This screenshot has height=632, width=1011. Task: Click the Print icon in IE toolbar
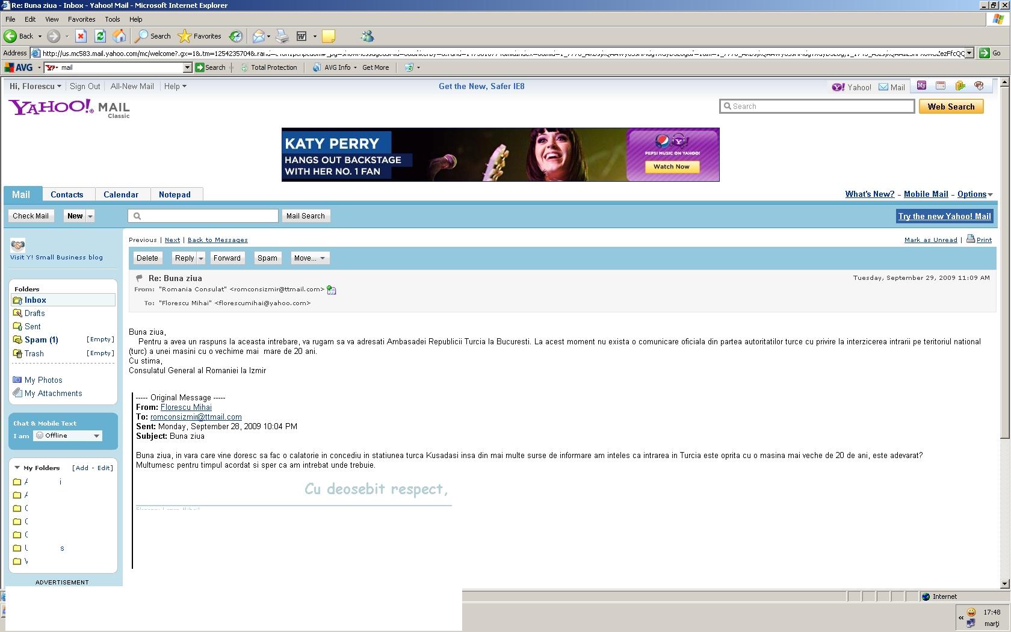(x=282, y=36)
